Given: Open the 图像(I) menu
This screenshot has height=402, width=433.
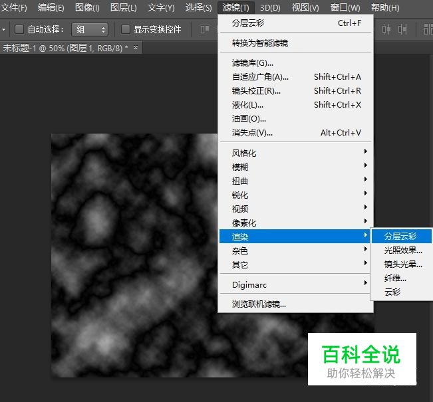Looking at the screenshot, I should (x=87, y=7).
